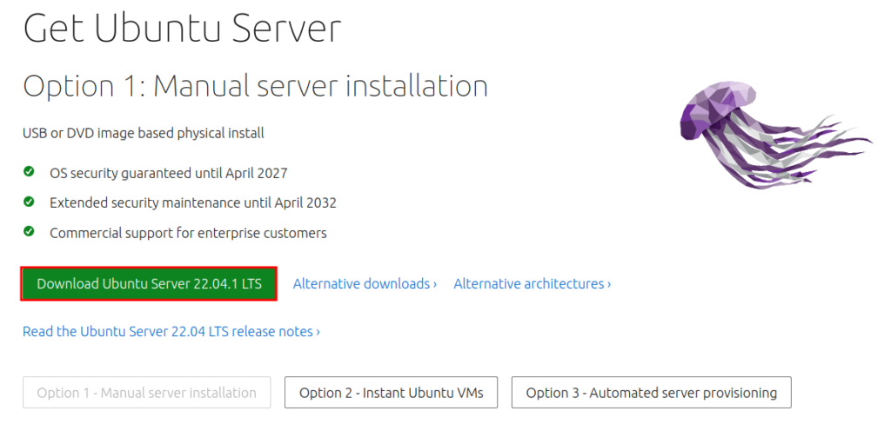Click the chevron at the end of release notes link
The width and height of the screenshot is (891, 431).
[318, 332]
